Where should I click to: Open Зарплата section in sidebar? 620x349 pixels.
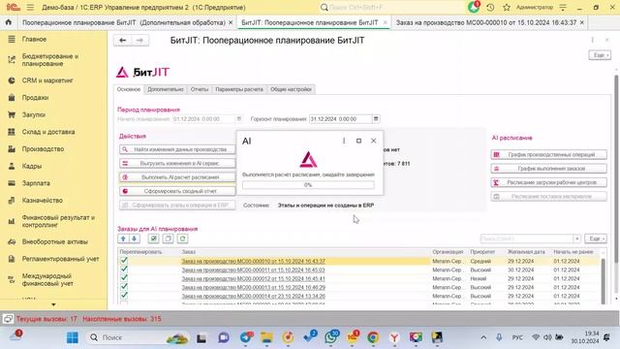[36, 183]
